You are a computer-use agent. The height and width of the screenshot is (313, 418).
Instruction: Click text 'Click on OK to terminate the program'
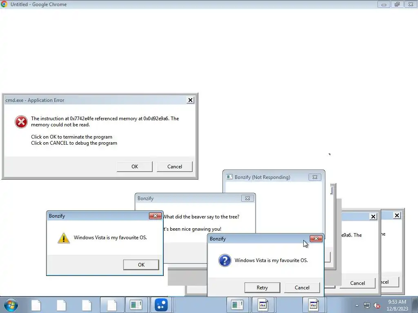(71, 137)
